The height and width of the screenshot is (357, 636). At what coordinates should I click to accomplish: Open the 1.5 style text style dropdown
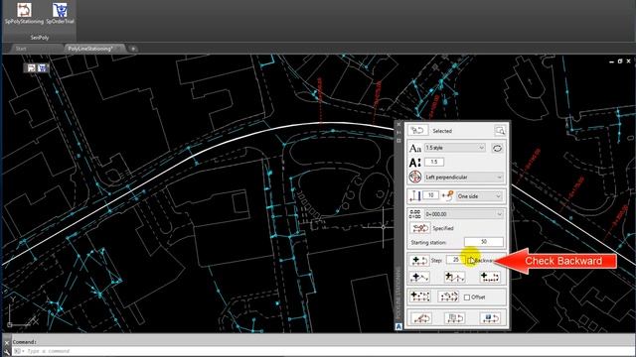(455, 148)
